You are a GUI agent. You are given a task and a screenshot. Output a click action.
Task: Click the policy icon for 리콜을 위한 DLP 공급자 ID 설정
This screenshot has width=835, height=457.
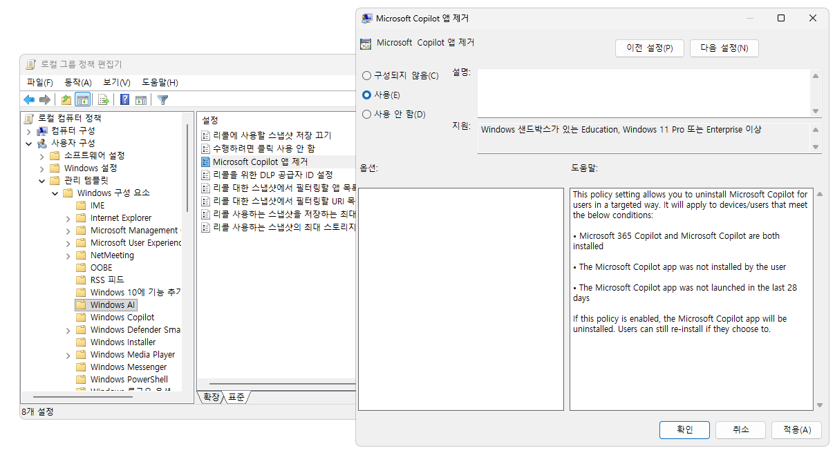pyautogui.click(x=205, y=175)
